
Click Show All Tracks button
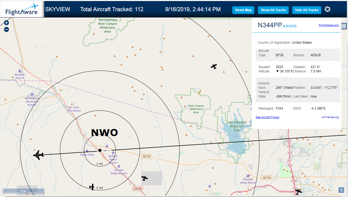pos(273,10)
